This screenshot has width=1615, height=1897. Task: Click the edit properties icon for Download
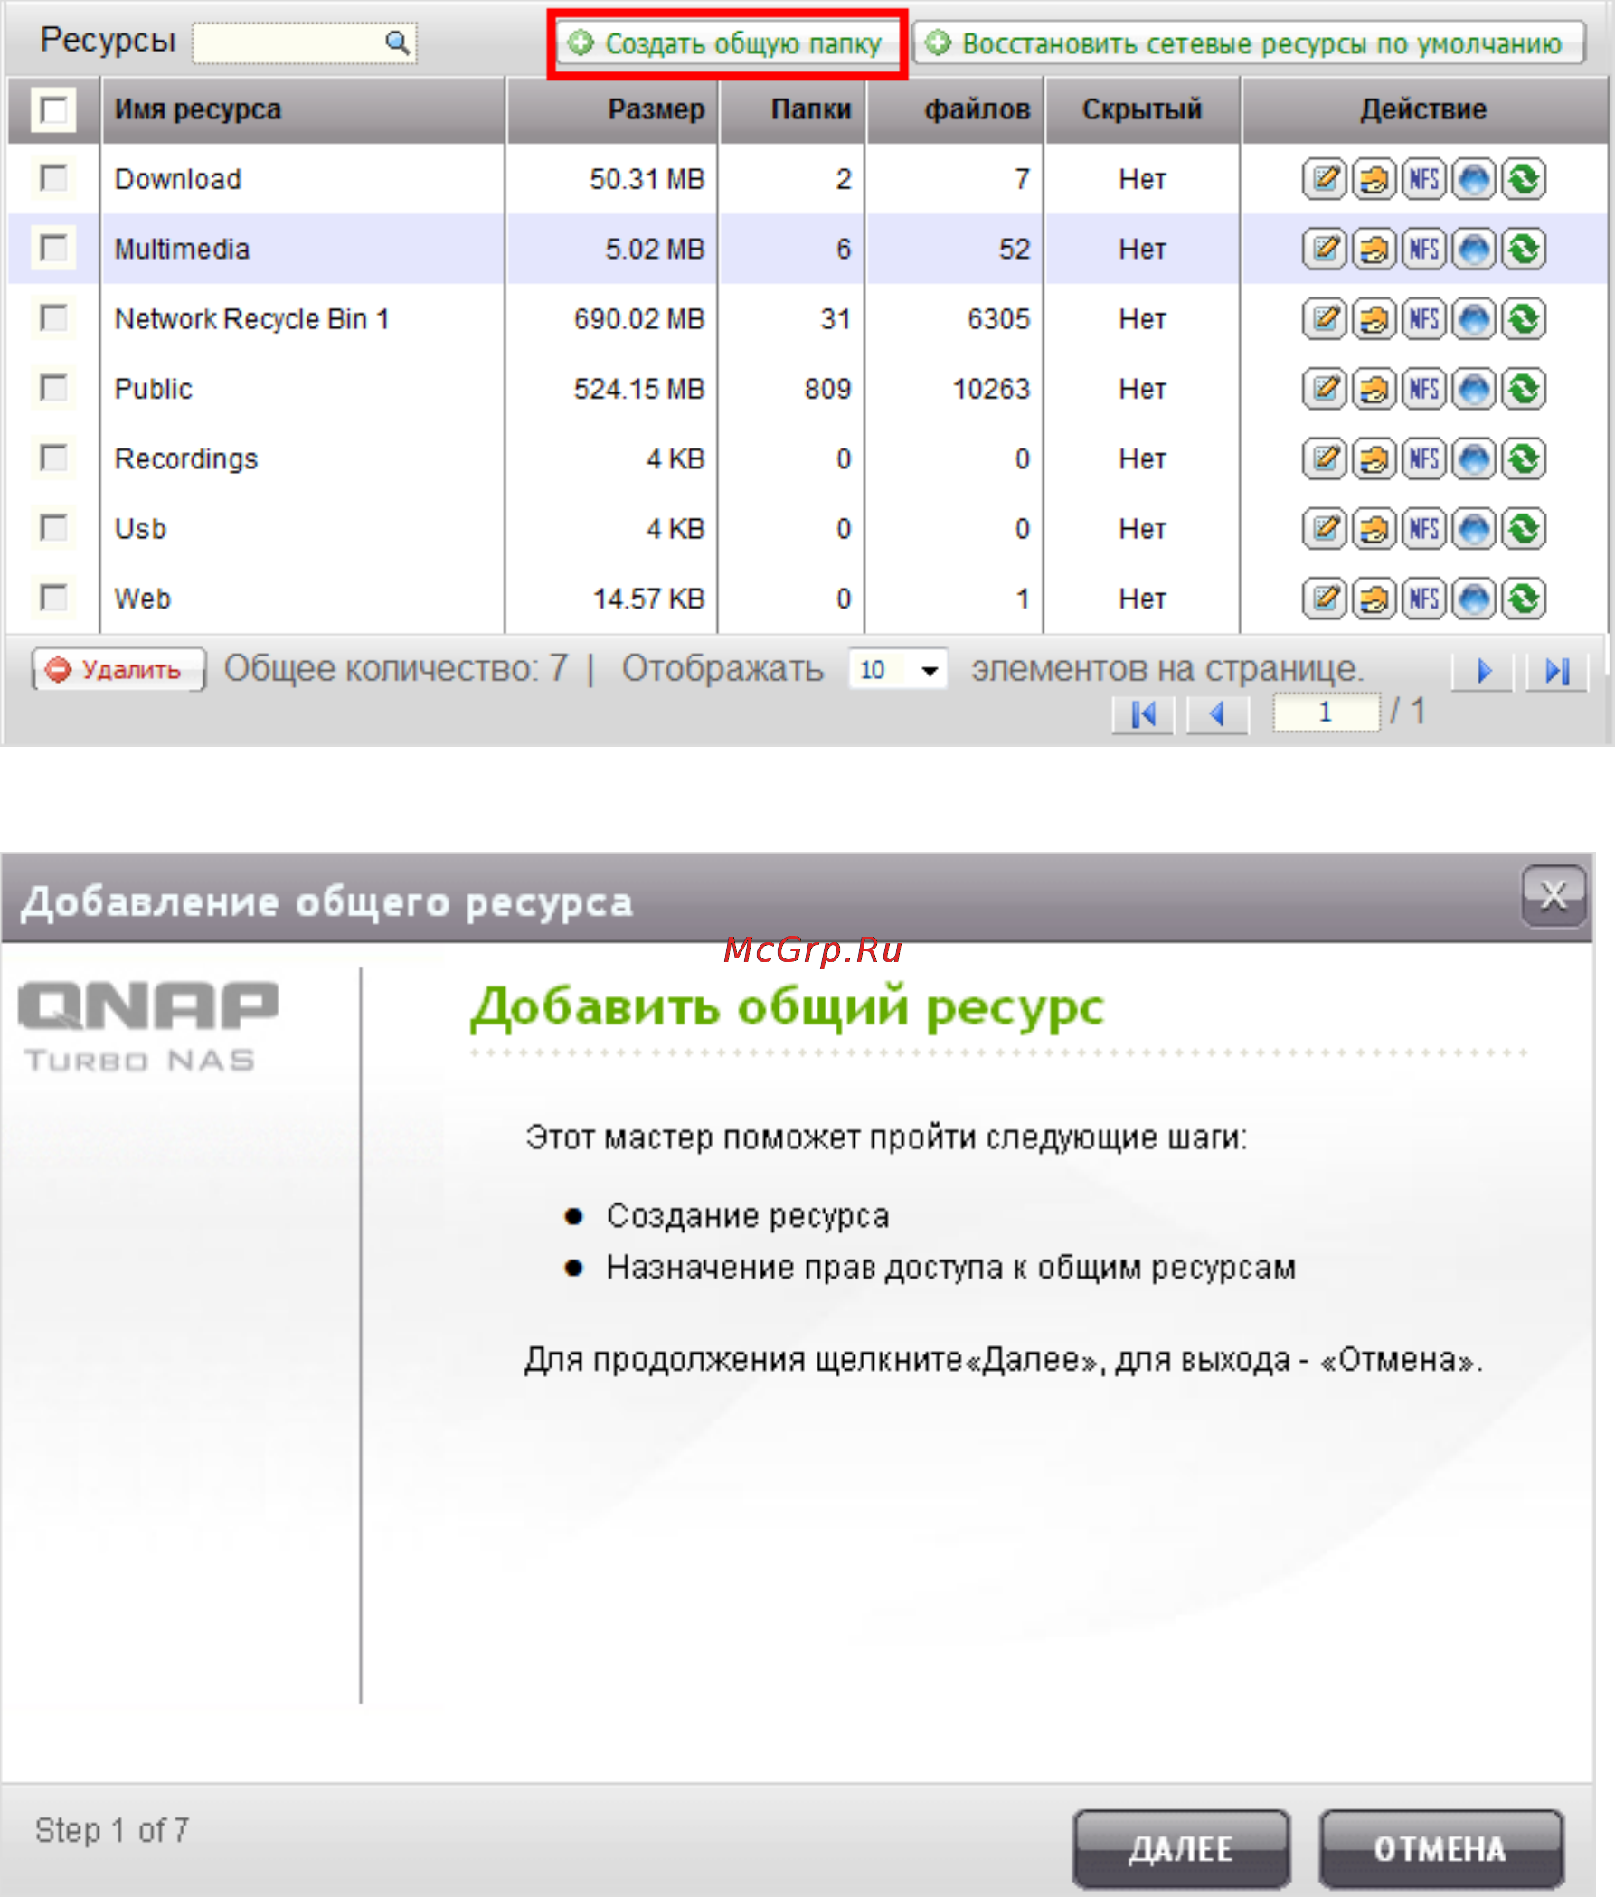click(1324, 178)
